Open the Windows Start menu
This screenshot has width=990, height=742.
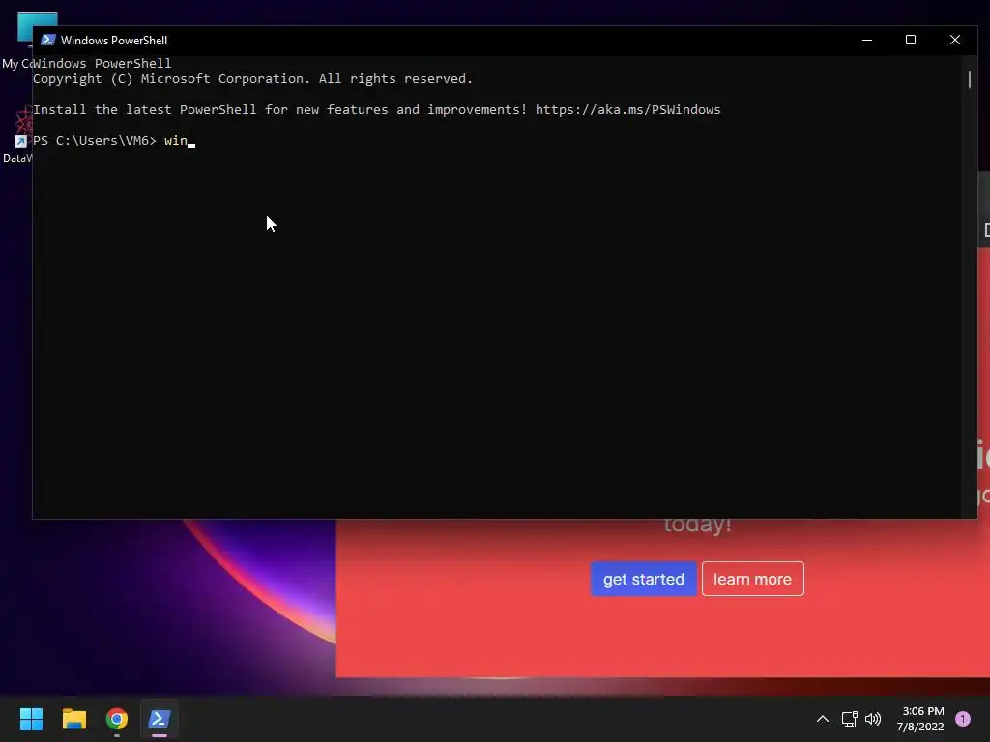(31, 719)
